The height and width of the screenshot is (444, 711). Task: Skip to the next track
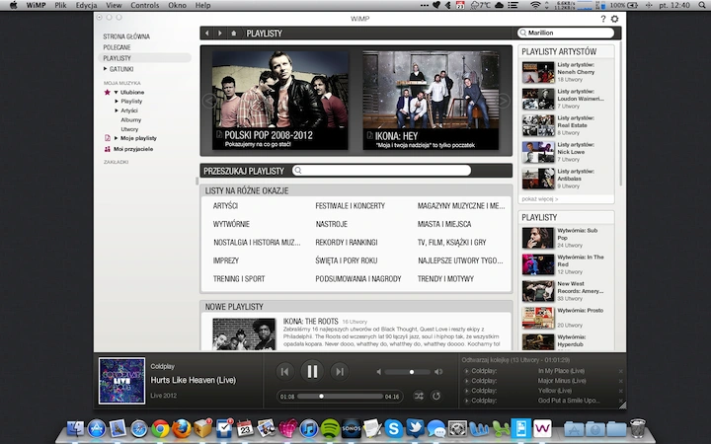coord(339,372)
